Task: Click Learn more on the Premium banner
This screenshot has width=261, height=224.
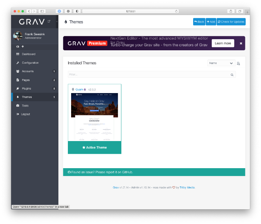Action: [223, 43]
